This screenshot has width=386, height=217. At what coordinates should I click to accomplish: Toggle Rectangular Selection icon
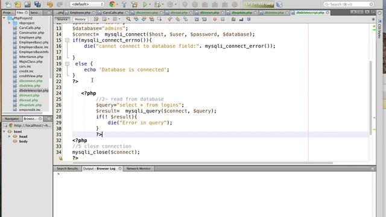159,19
